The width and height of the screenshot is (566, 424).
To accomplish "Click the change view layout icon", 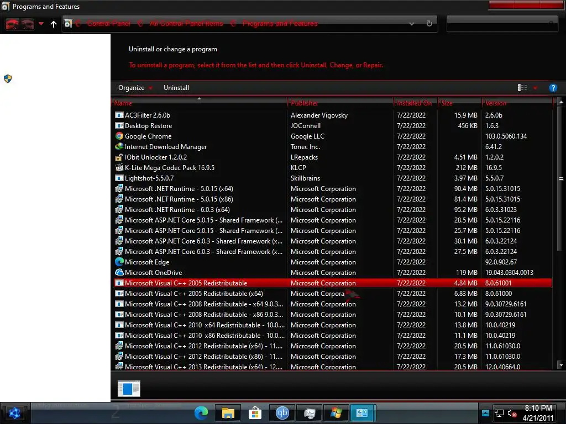I will tap(522, 88).
